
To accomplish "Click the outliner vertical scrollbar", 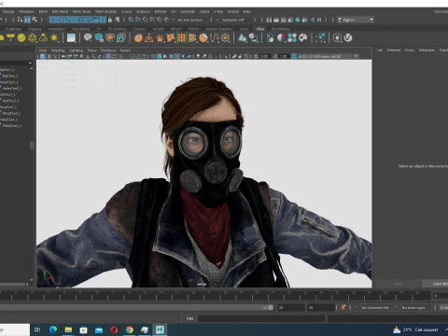I will (x=32, y=146).
